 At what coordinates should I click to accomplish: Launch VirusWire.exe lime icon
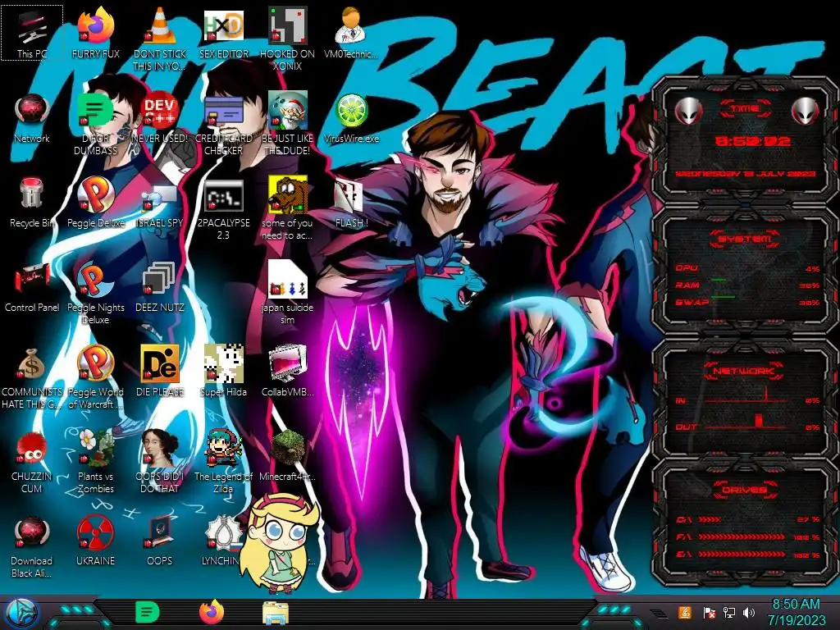[351, 118]
